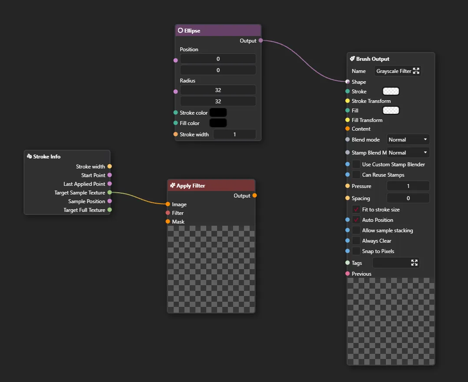Image resolution: width=468 pixels, height=382 pixels.
Task: Click the Target Full Texture output socket
Action: point(109,210)
